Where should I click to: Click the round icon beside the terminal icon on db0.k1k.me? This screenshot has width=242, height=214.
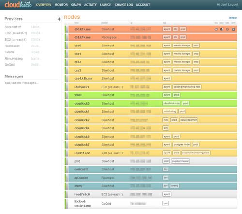(227, 29)
